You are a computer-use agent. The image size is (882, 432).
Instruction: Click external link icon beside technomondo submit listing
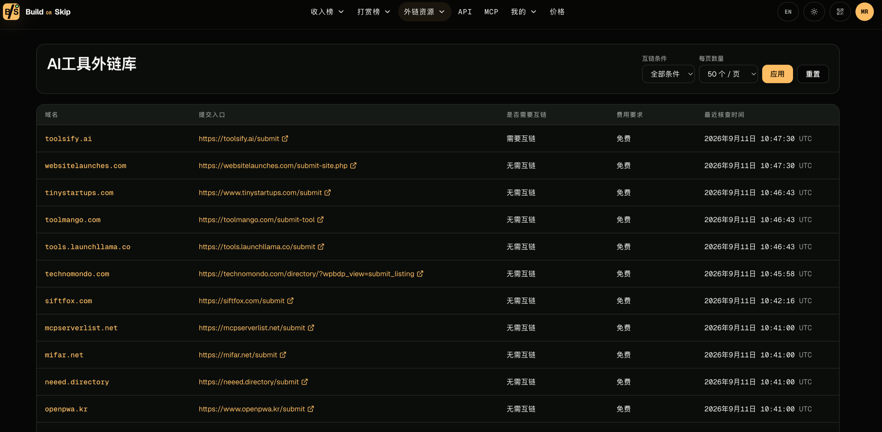420,273
